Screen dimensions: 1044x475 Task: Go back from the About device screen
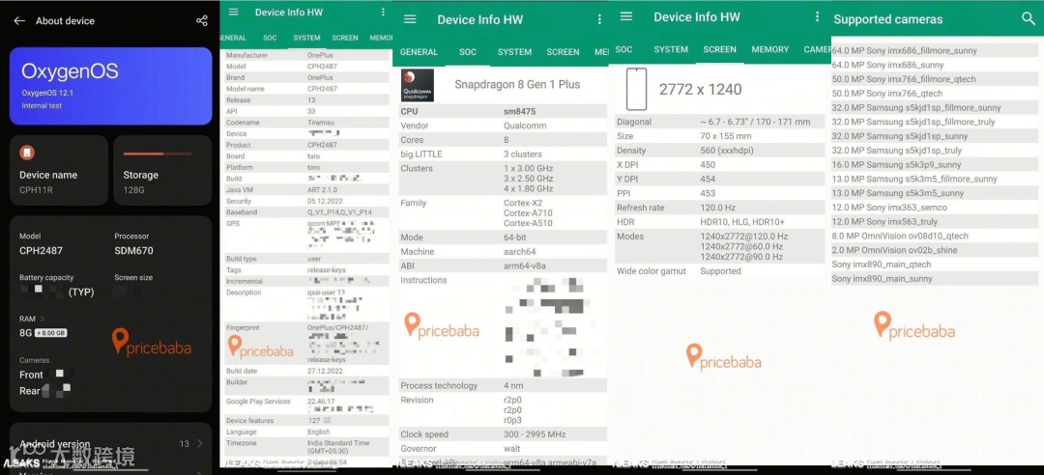tap(19, 20)
